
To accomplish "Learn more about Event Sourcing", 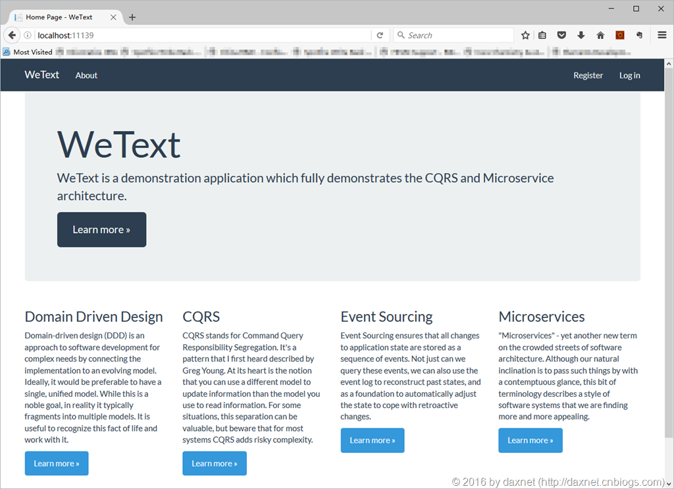I will tap(373, 440).
